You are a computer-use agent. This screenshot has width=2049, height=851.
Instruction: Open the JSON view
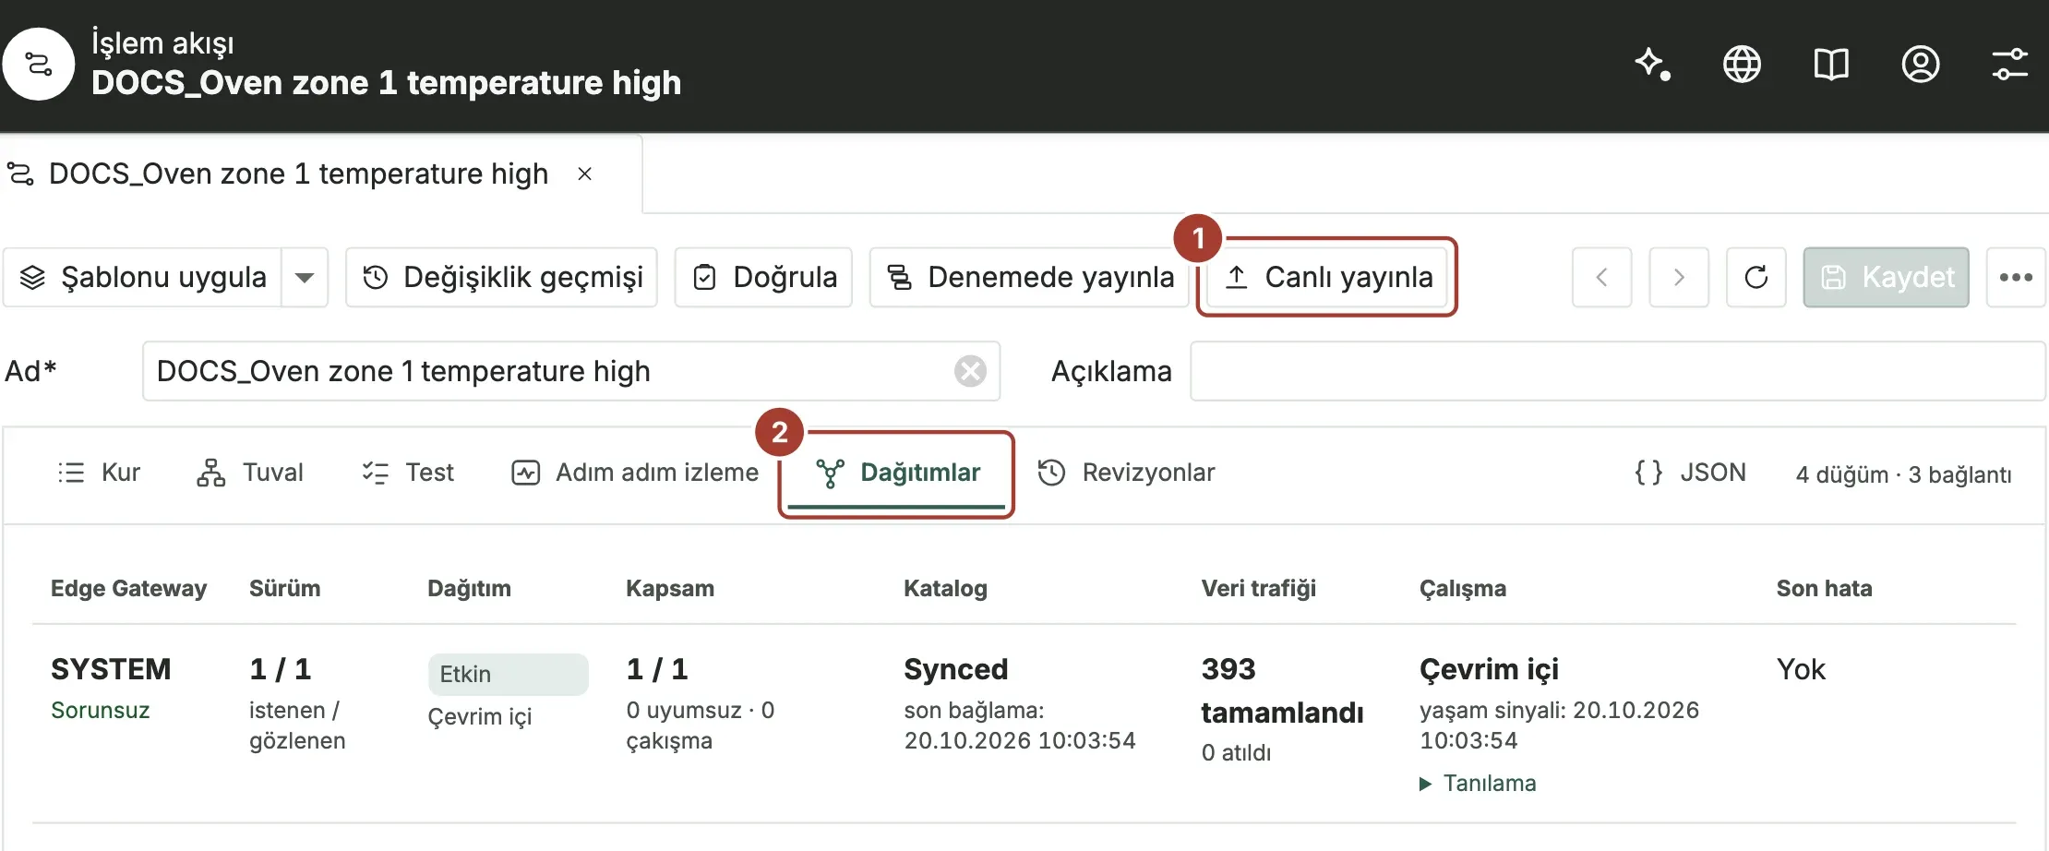[1691, 473]
